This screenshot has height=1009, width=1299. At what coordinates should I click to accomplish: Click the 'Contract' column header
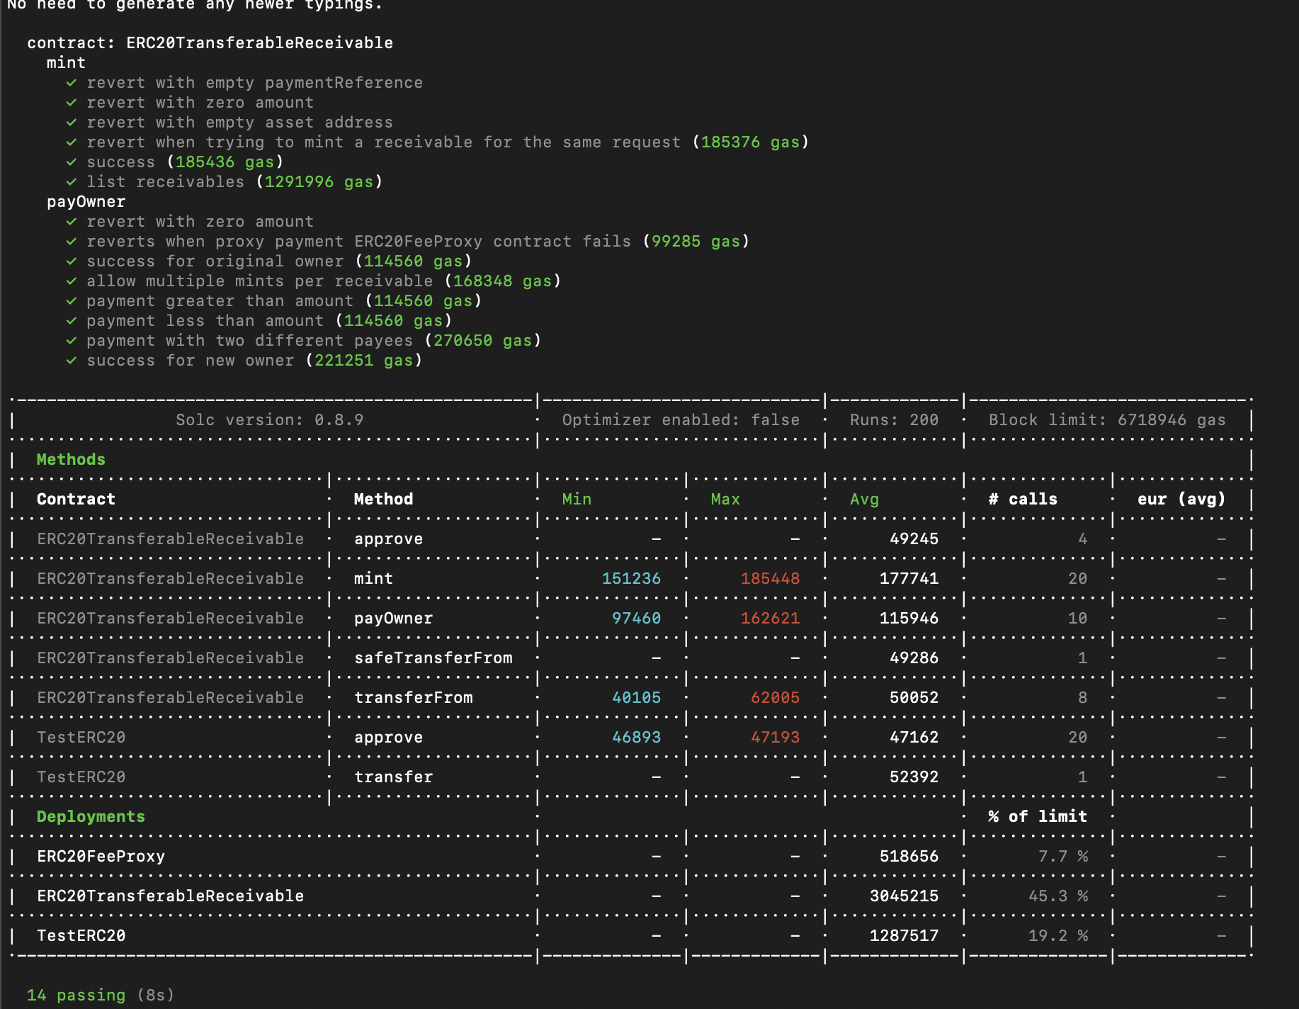click(x=76, y=500)
